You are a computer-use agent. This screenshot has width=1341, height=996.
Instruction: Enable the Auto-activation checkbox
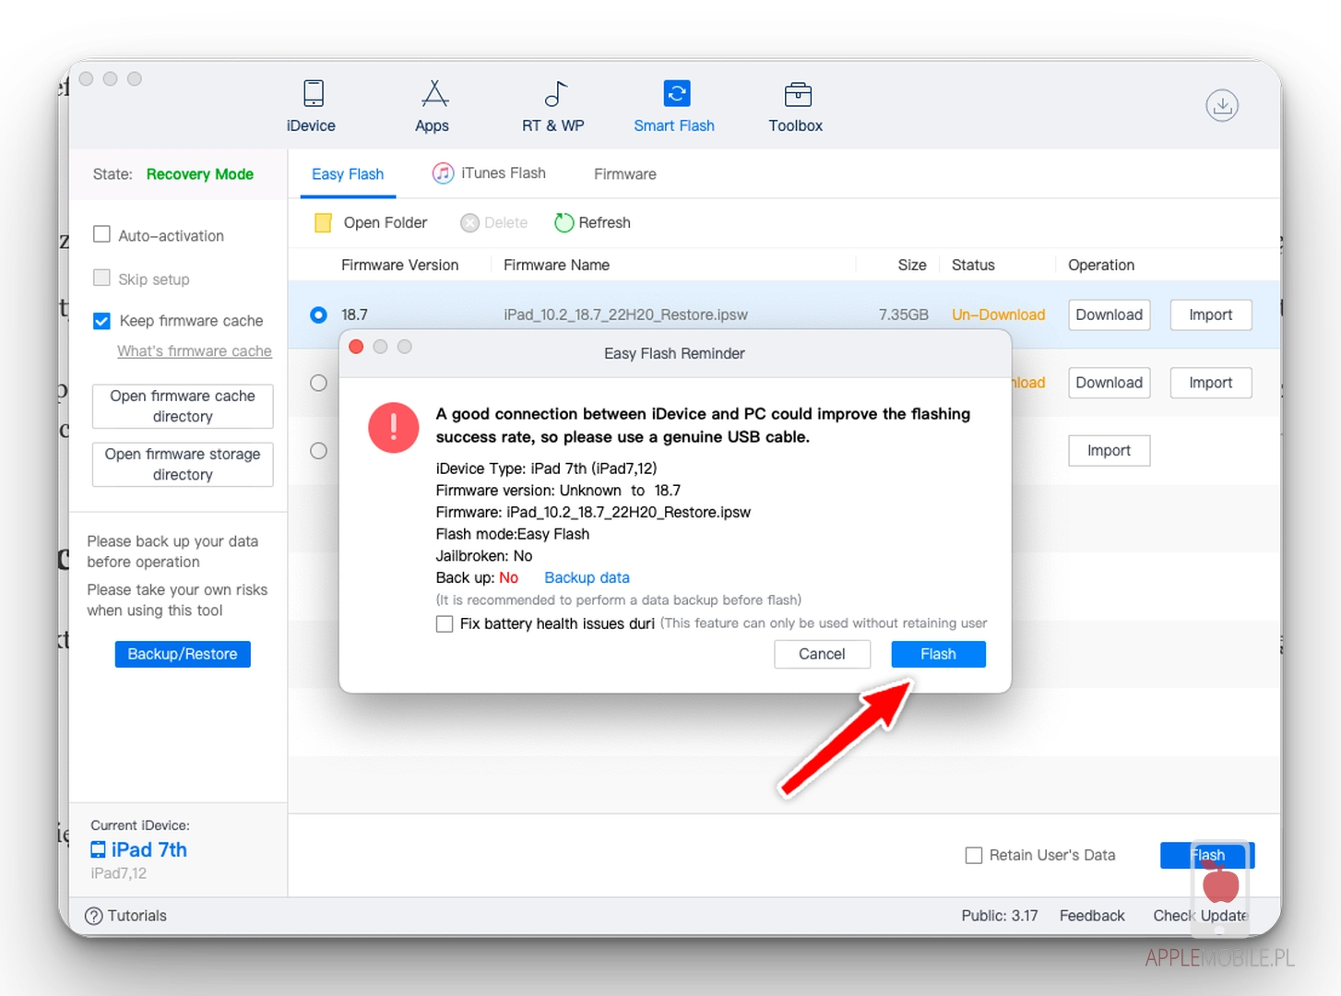[x=102, y=235]
